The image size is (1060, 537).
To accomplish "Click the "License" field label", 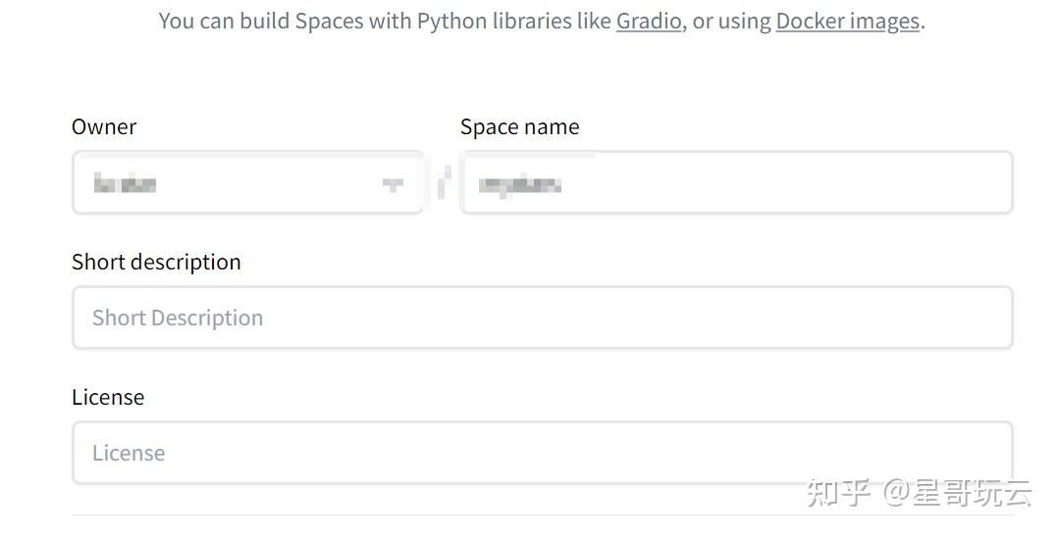I will [x=108, y=397].
